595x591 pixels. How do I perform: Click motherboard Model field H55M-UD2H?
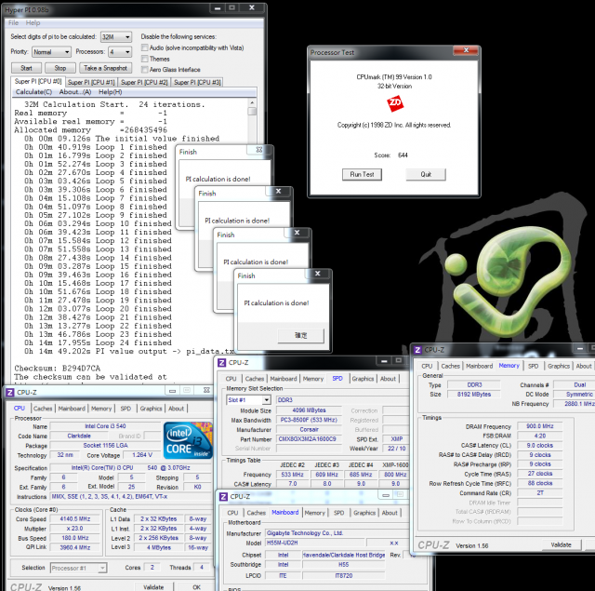315,543
